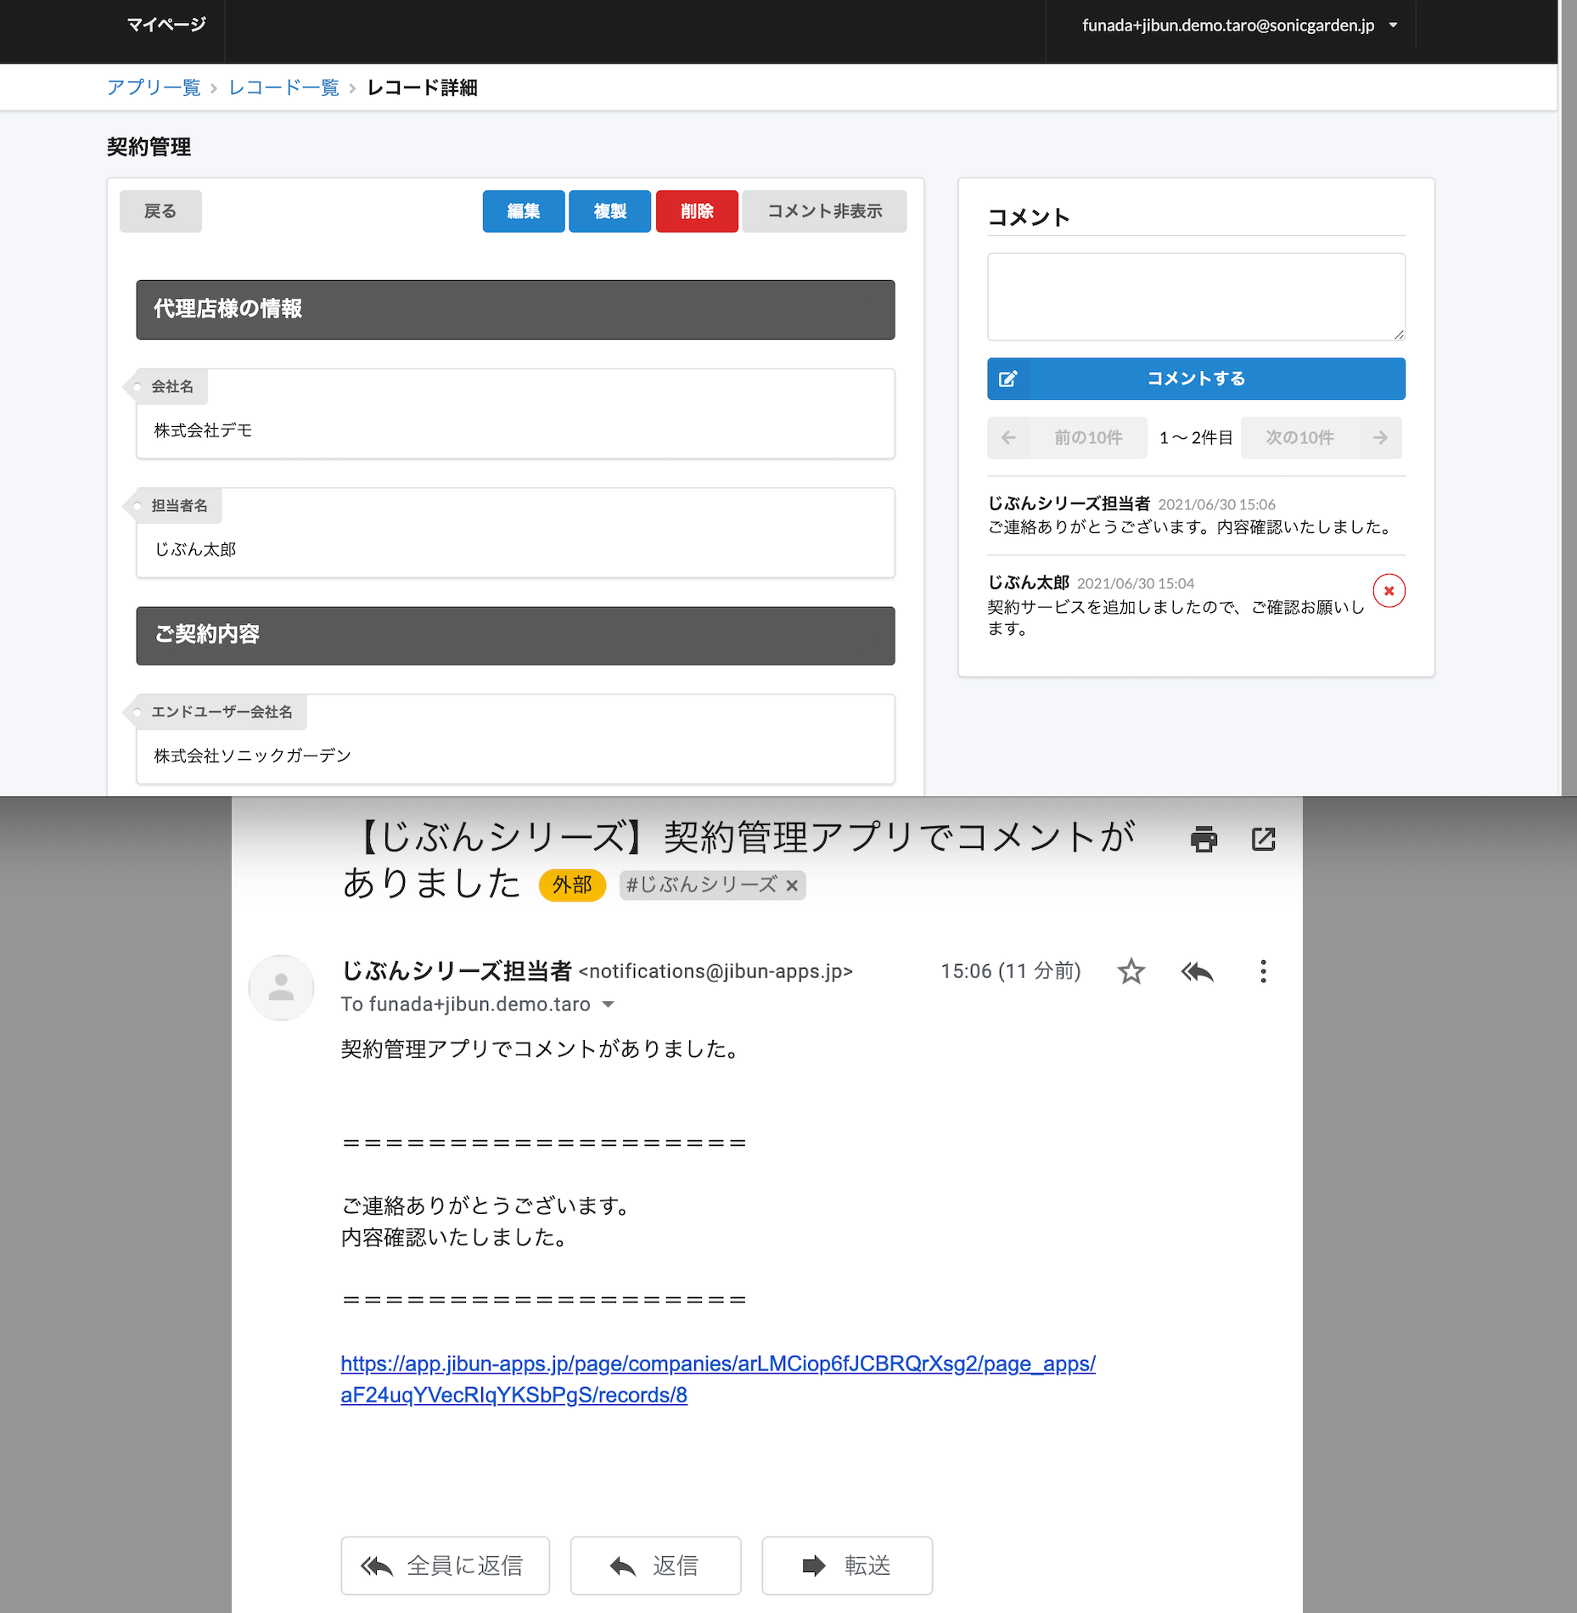This screenshot has width=1577, height=1613.
Task: Click the print email icon
Action: [x=1203, y=839]
